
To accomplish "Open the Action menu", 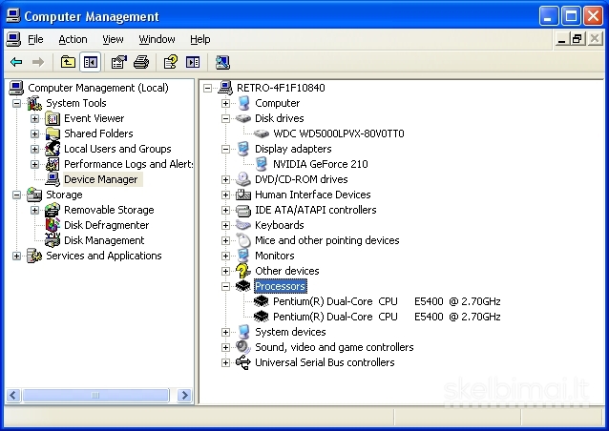I will point(73,39).
